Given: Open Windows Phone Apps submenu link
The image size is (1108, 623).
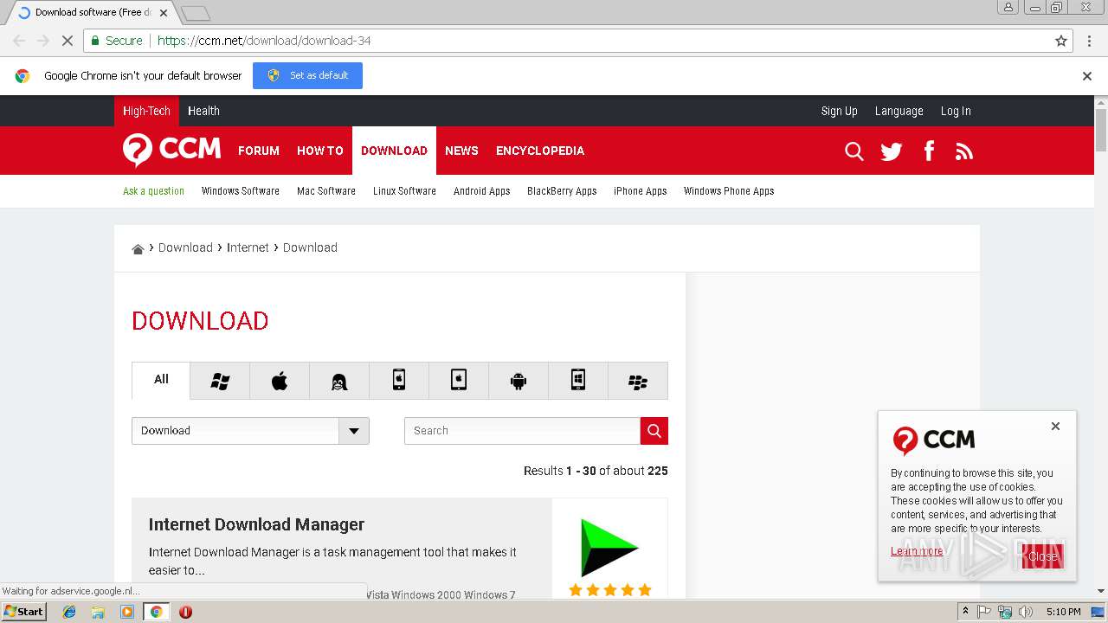Looking at the screenshot, I should 729,191.
